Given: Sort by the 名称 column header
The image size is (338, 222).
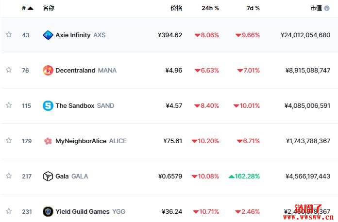Looking at the screenshot, I should (x=49, y=8).
